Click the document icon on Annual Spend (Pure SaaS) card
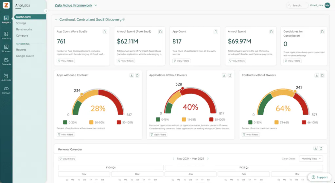This screenshot has height=183, width=335. tap(160, 32)
